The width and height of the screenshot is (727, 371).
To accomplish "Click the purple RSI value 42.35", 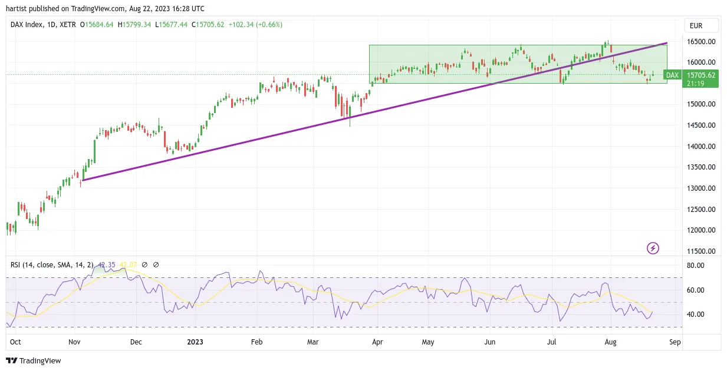I will [106, 265].
